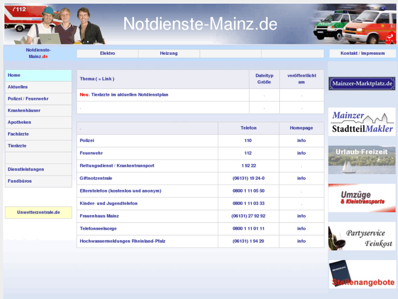
Task: Click the number (06131) 27 92 92
Action: pos(248,216)
